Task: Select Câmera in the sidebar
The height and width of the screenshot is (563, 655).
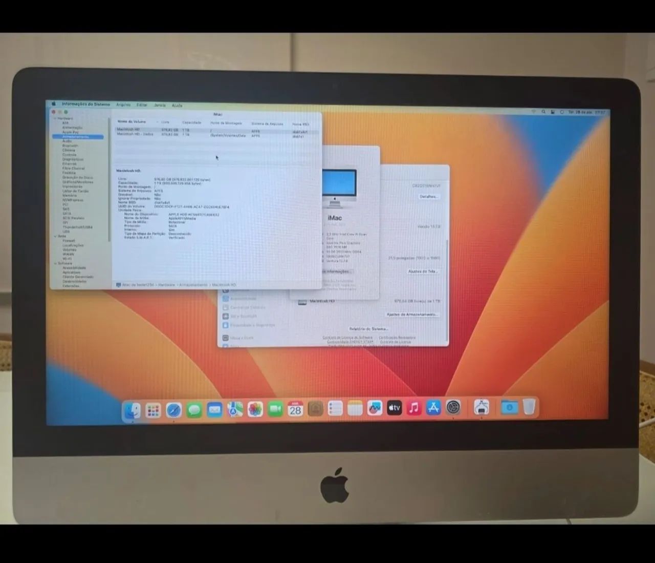Action: (69, 150)
